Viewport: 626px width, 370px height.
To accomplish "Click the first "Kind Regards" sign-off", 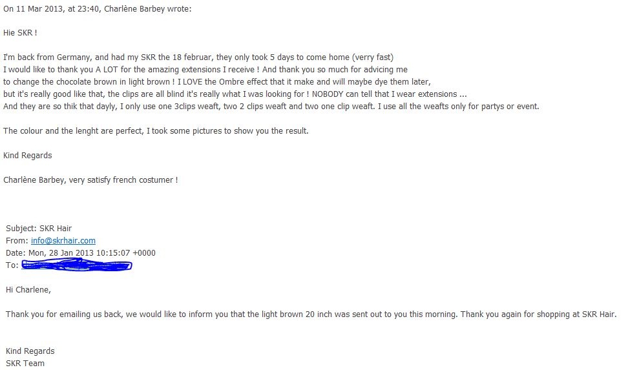I will 27,156.
